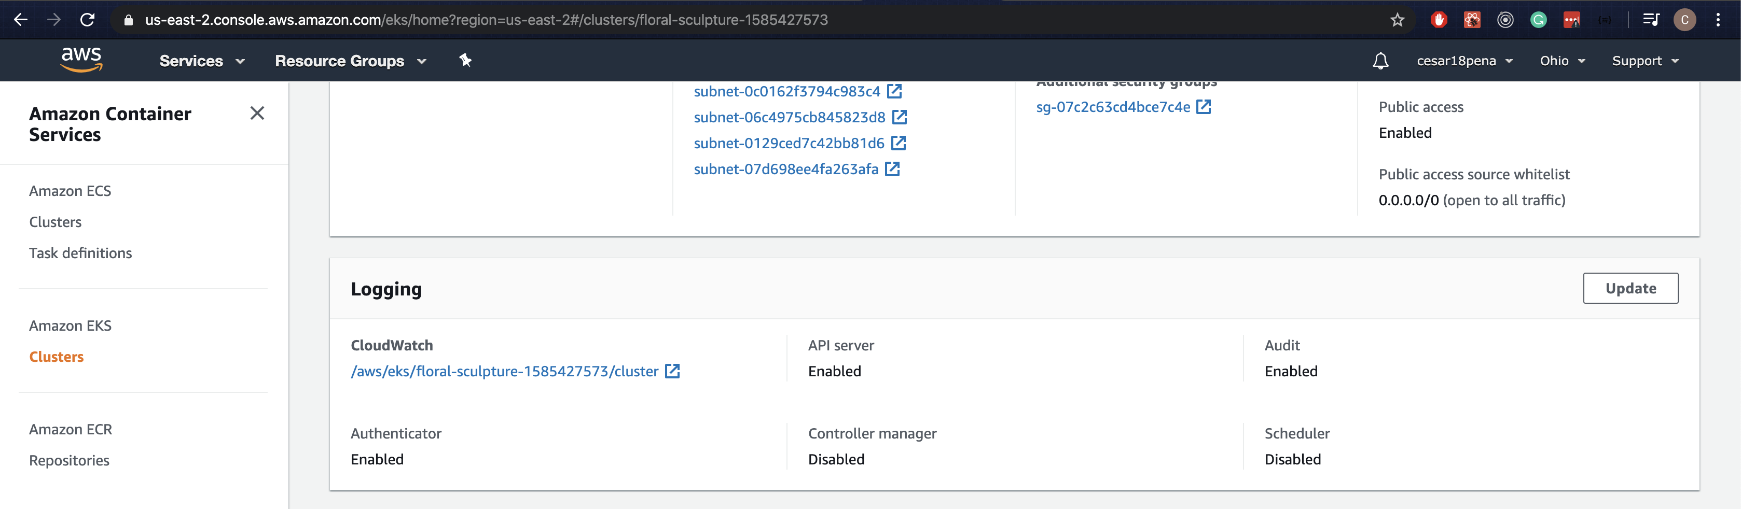Open Repositories in sidebar
Image resolution: width=1741 pixels, height=509 pixels.
pyautogui.click(x=70, y=460)
